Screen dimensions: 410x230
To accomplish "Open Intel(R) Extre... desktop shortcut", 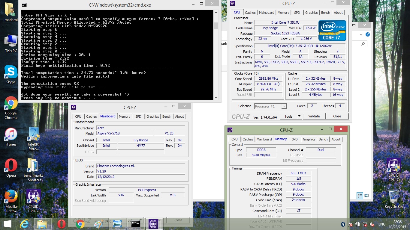I will pyautogui.click(x=33, y=139).
